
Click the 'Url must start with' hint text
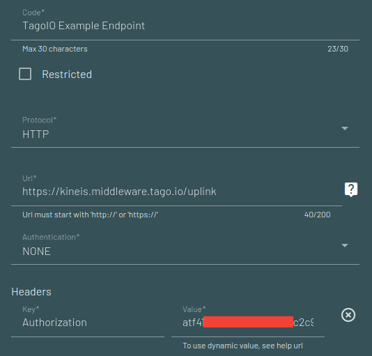[x=90, y=215]
